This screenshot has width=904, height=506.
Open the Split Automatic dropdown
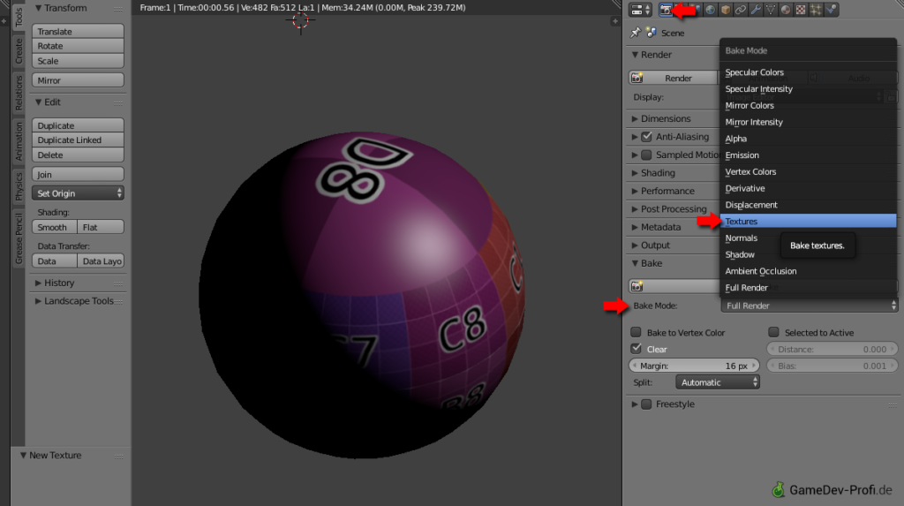click(717, 382)
